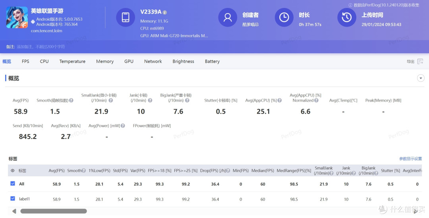Viewport: 429px width, 218px height.
Task: Open the Brightness tab
Action: (183, 62)
